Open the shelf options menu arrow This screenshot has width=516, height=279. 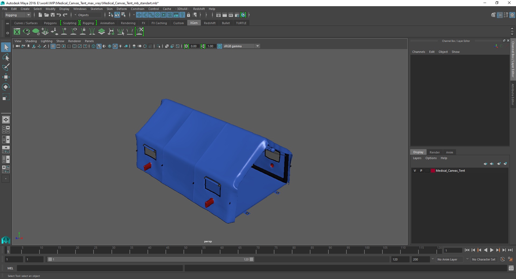click(8, 33)
